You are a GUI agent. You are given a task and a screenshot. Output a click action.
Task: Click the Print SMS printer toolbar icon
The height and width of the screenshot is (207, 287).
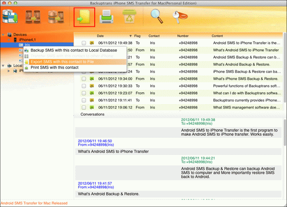pos(106,17)
